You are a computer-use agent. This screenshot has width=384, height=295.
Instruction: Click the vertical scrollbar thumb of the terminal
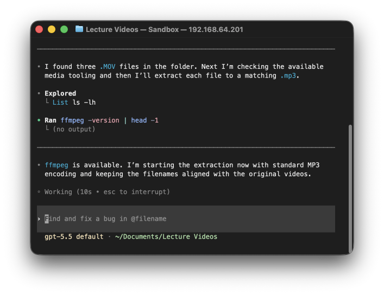[x=350, y=189]
